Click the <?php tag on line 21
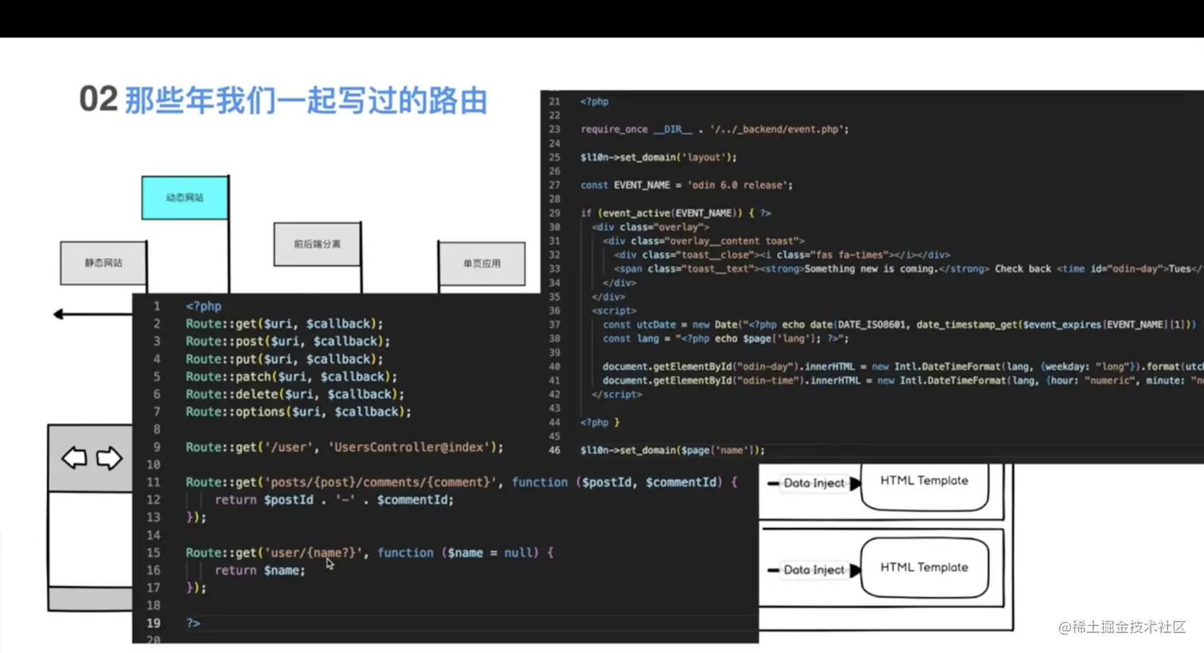 point(594,102)
